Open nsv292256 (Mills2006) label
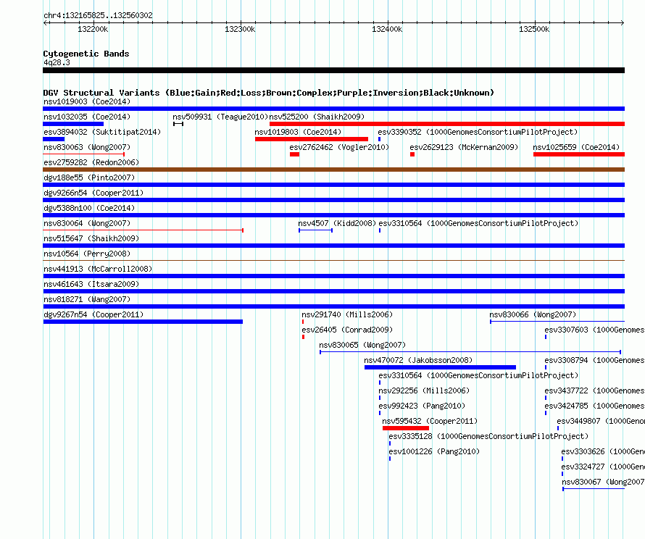The image size is (645, 539). point(424,390)
